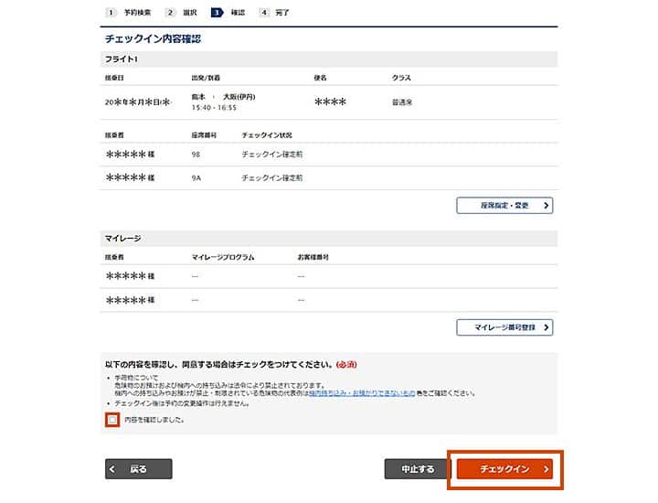Check the 内容を確認しました box
The image size is (658, 503).
pos(112,420)
